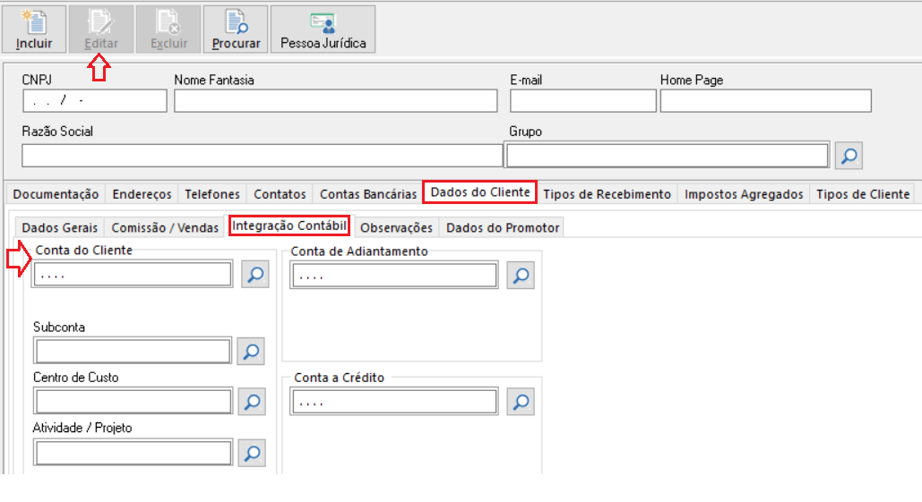Open Subconta lookup magnifier
This screenshot has height=502, width=922.
pos(251,351)
